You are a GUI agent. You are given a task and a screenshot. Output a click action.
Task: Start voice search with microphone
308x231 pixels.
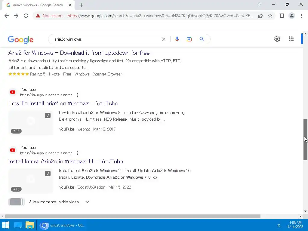pyautogui.click(x=177, y=39)
